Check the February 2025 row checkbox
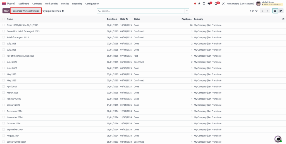This screenshot has width=286, height=144. (3, 99)
